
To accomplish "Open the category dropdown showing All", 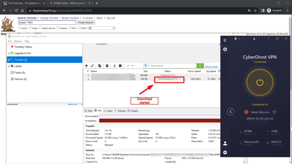I will coord(101,28).
